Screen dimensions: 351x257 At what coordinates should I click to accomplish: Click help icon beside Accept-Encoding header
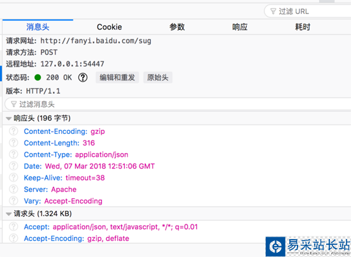tap(13, 238)
